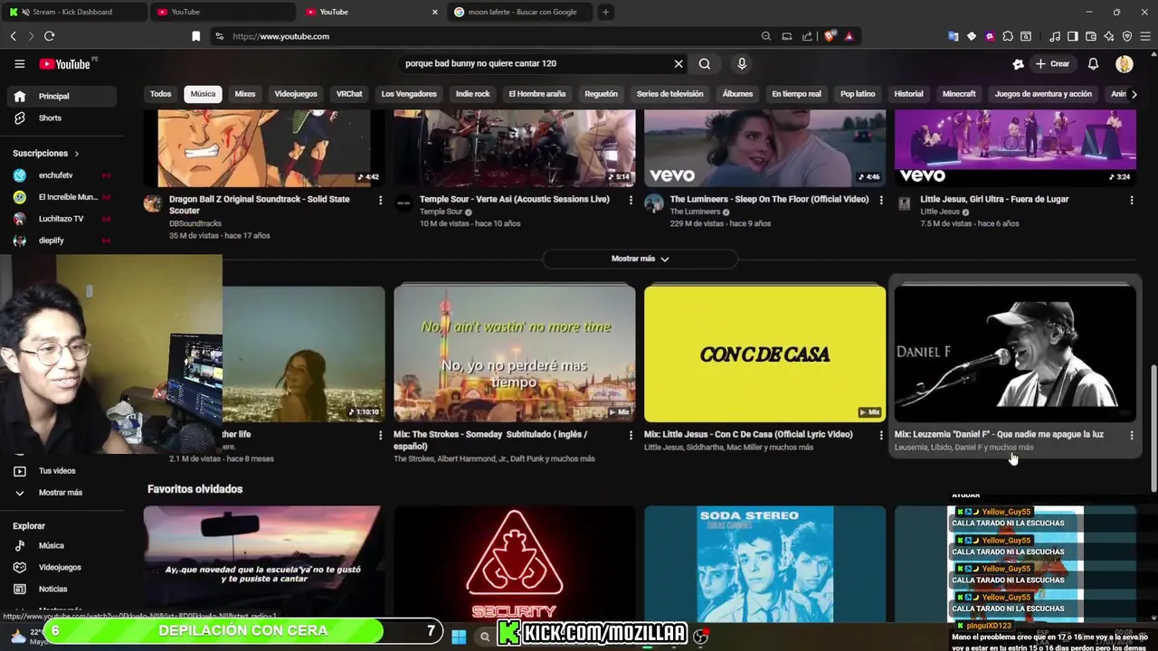This screenshot has width=1158, height=651.
Task: Switch to moon laferte Google tab
Action: [x=522, y=12]
